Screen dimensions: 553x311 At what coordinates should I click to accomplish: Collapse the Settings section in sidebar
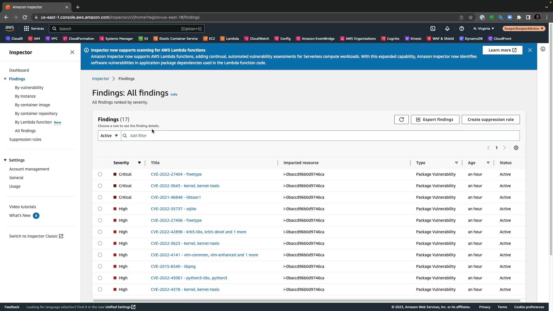tap(5, 160)
